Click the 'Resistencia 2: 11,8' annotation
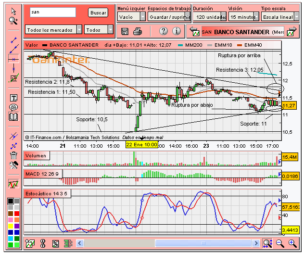This screenshot has width=304, height=254. point(47,82)
